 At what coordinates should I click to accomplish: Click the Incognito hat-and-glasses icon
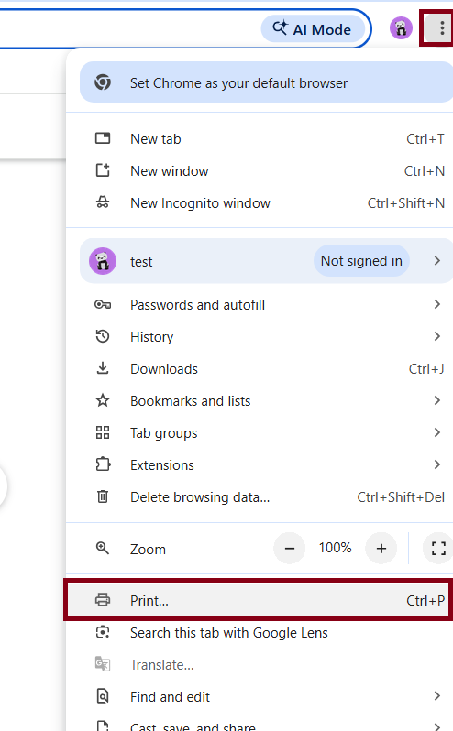pyautogui.click(x=103, y=202)
